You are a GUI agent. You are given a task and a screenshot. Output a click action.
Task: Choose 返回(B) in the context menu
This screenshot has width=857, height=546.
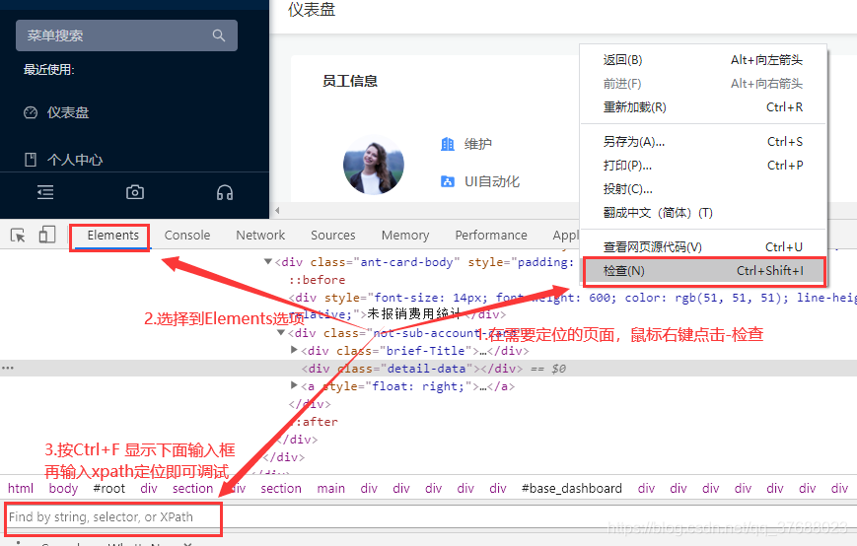coord(703,60)
